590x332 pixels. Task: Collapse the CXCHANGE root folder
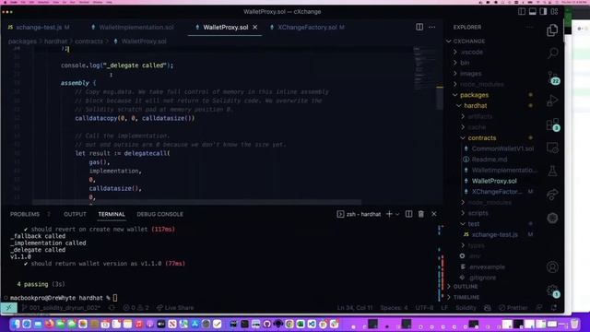pyautogui.click(x=469, y=41)
